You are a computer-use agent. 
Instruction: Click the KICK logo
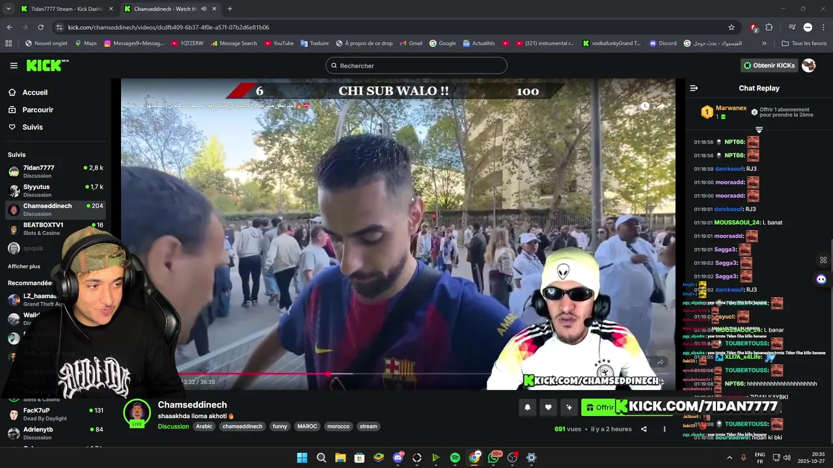pyautogui.click(x=47, y=65)
